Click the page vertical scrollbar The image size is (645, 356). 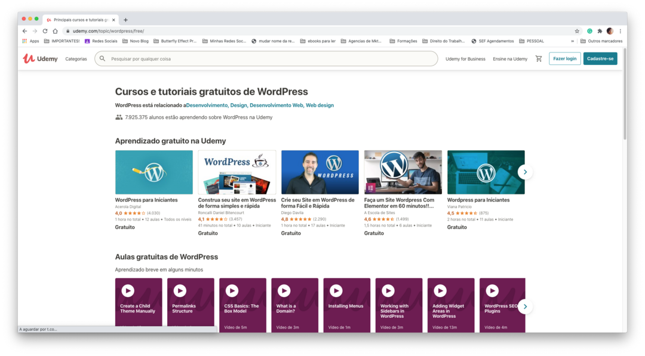tap(625, 94)
